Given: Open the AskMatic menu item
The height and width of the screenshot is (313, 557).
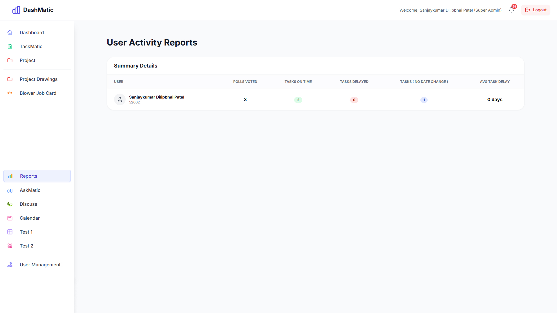Looking at the screenshot, I should [x=30, y=190].
